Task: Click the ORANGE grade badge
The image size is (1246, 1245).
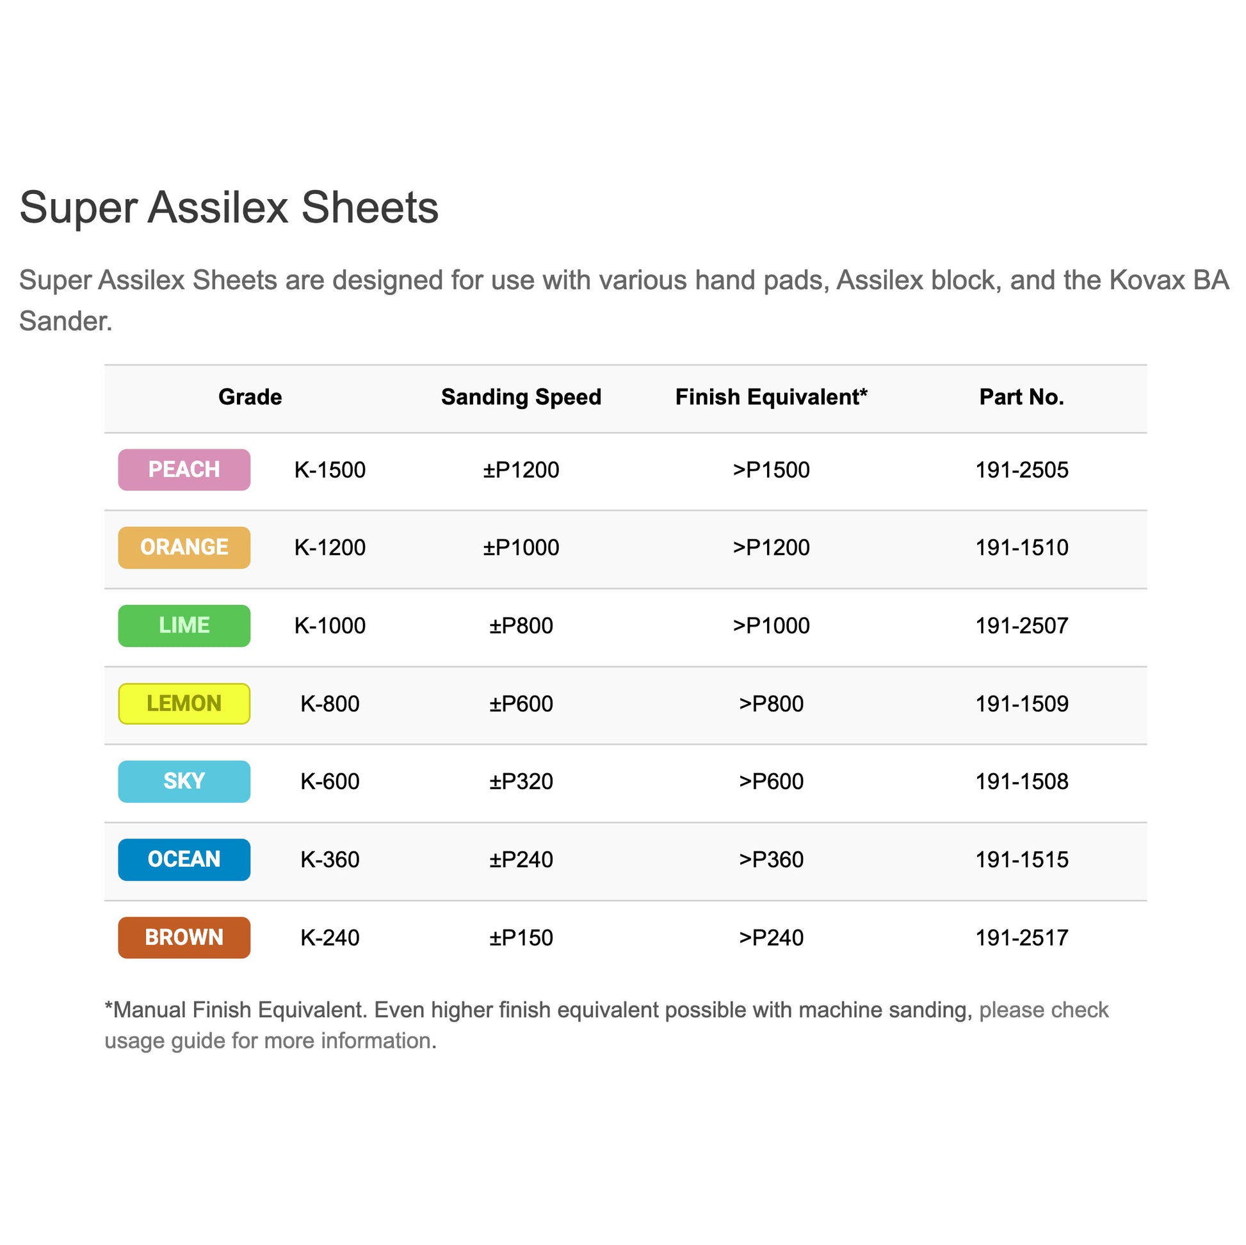Action: (x=184, y=547)
